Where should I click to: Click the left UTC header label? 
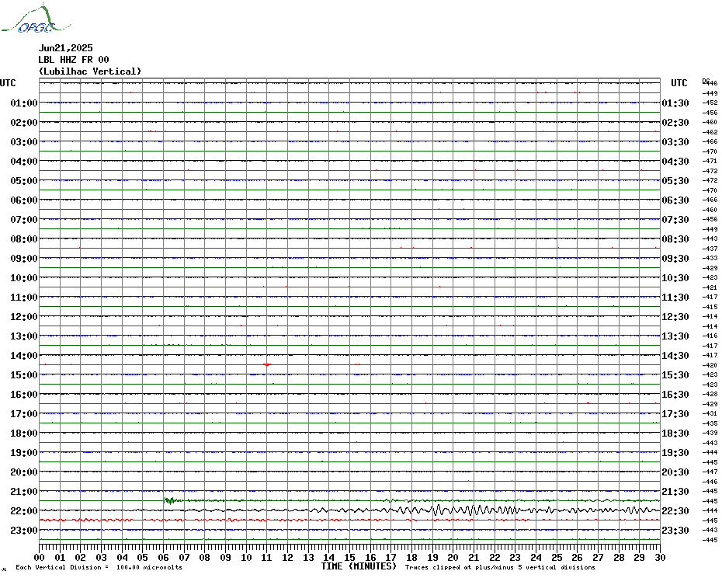coord(8,83)
